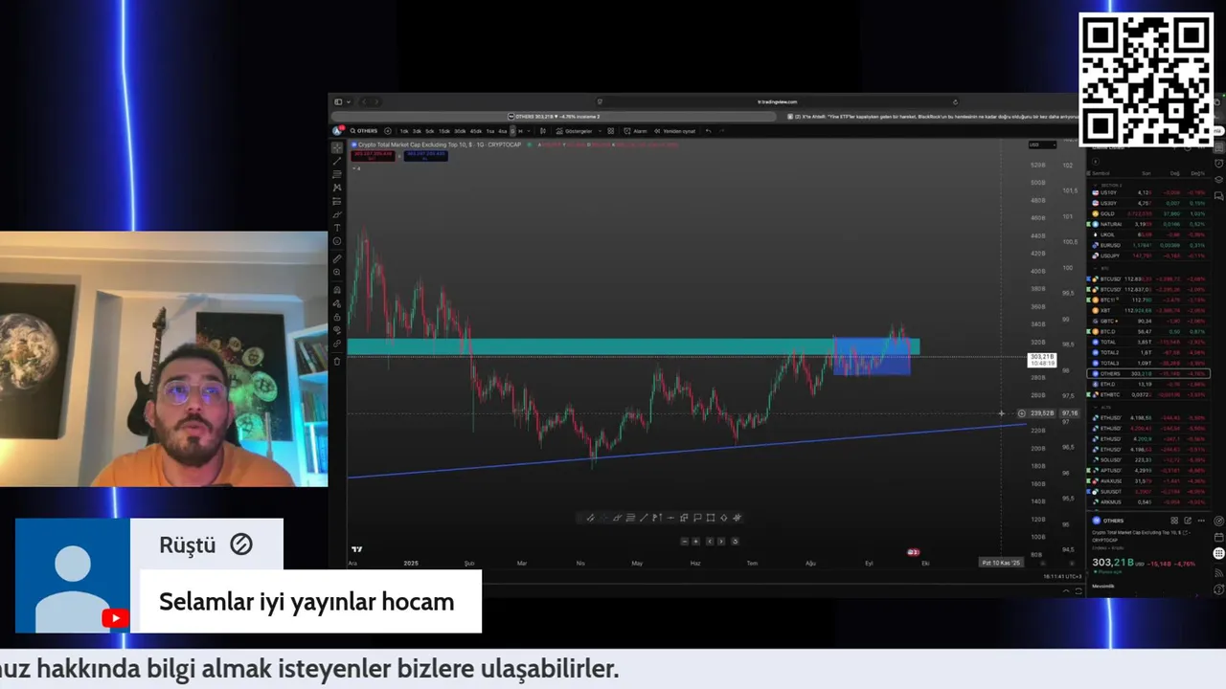Click the reset chart view button

coord(735,542)
